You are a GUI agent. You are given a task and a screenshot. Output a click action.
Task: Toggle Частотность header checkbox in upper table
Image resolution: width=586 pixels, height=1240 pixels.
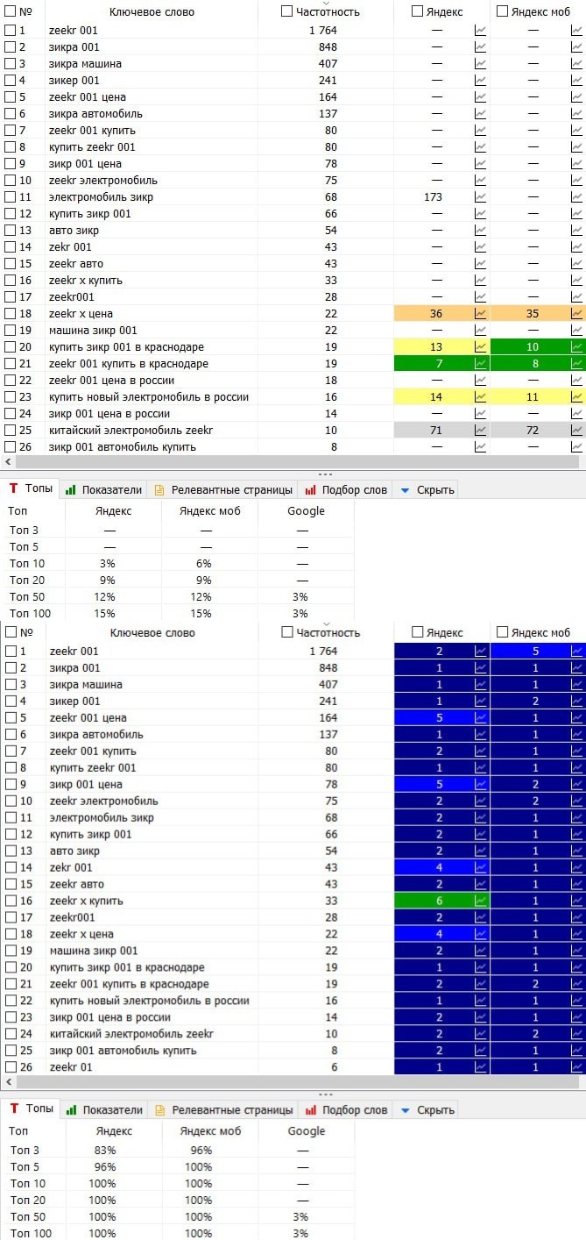pos(287,11)
